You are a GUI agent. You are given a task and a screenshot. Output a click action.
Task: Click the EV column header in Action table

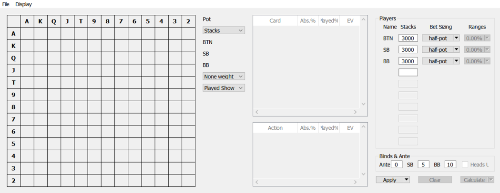350,128
